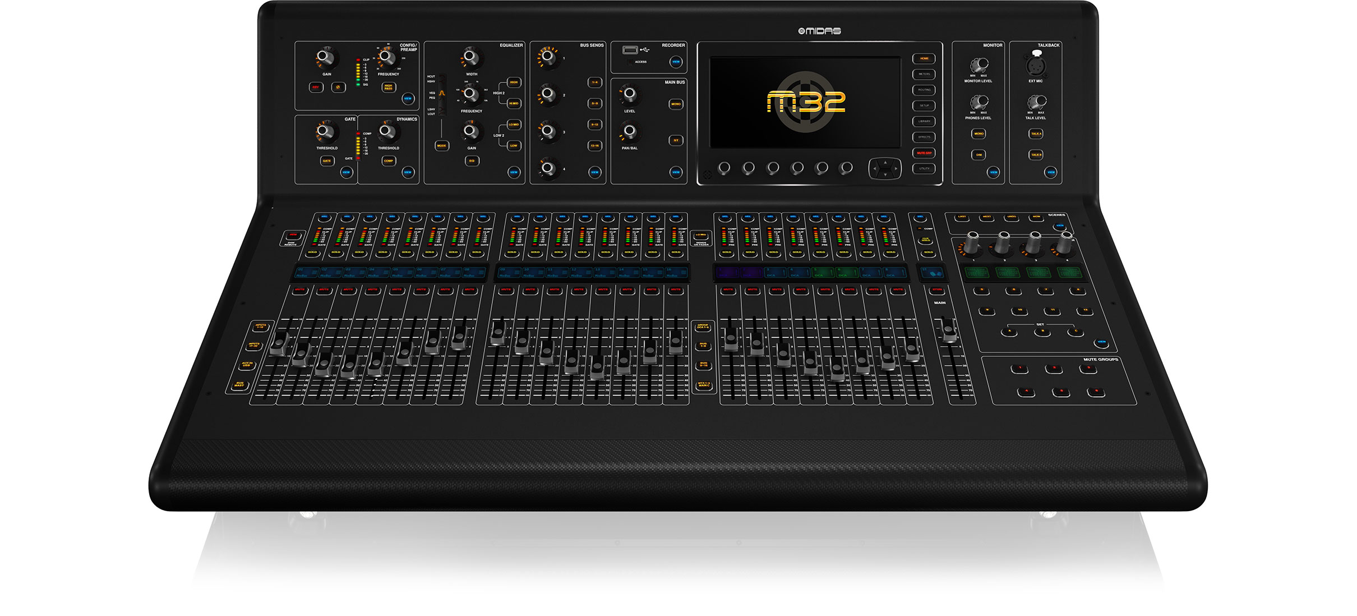Enable the GATE button

point(326,161)
